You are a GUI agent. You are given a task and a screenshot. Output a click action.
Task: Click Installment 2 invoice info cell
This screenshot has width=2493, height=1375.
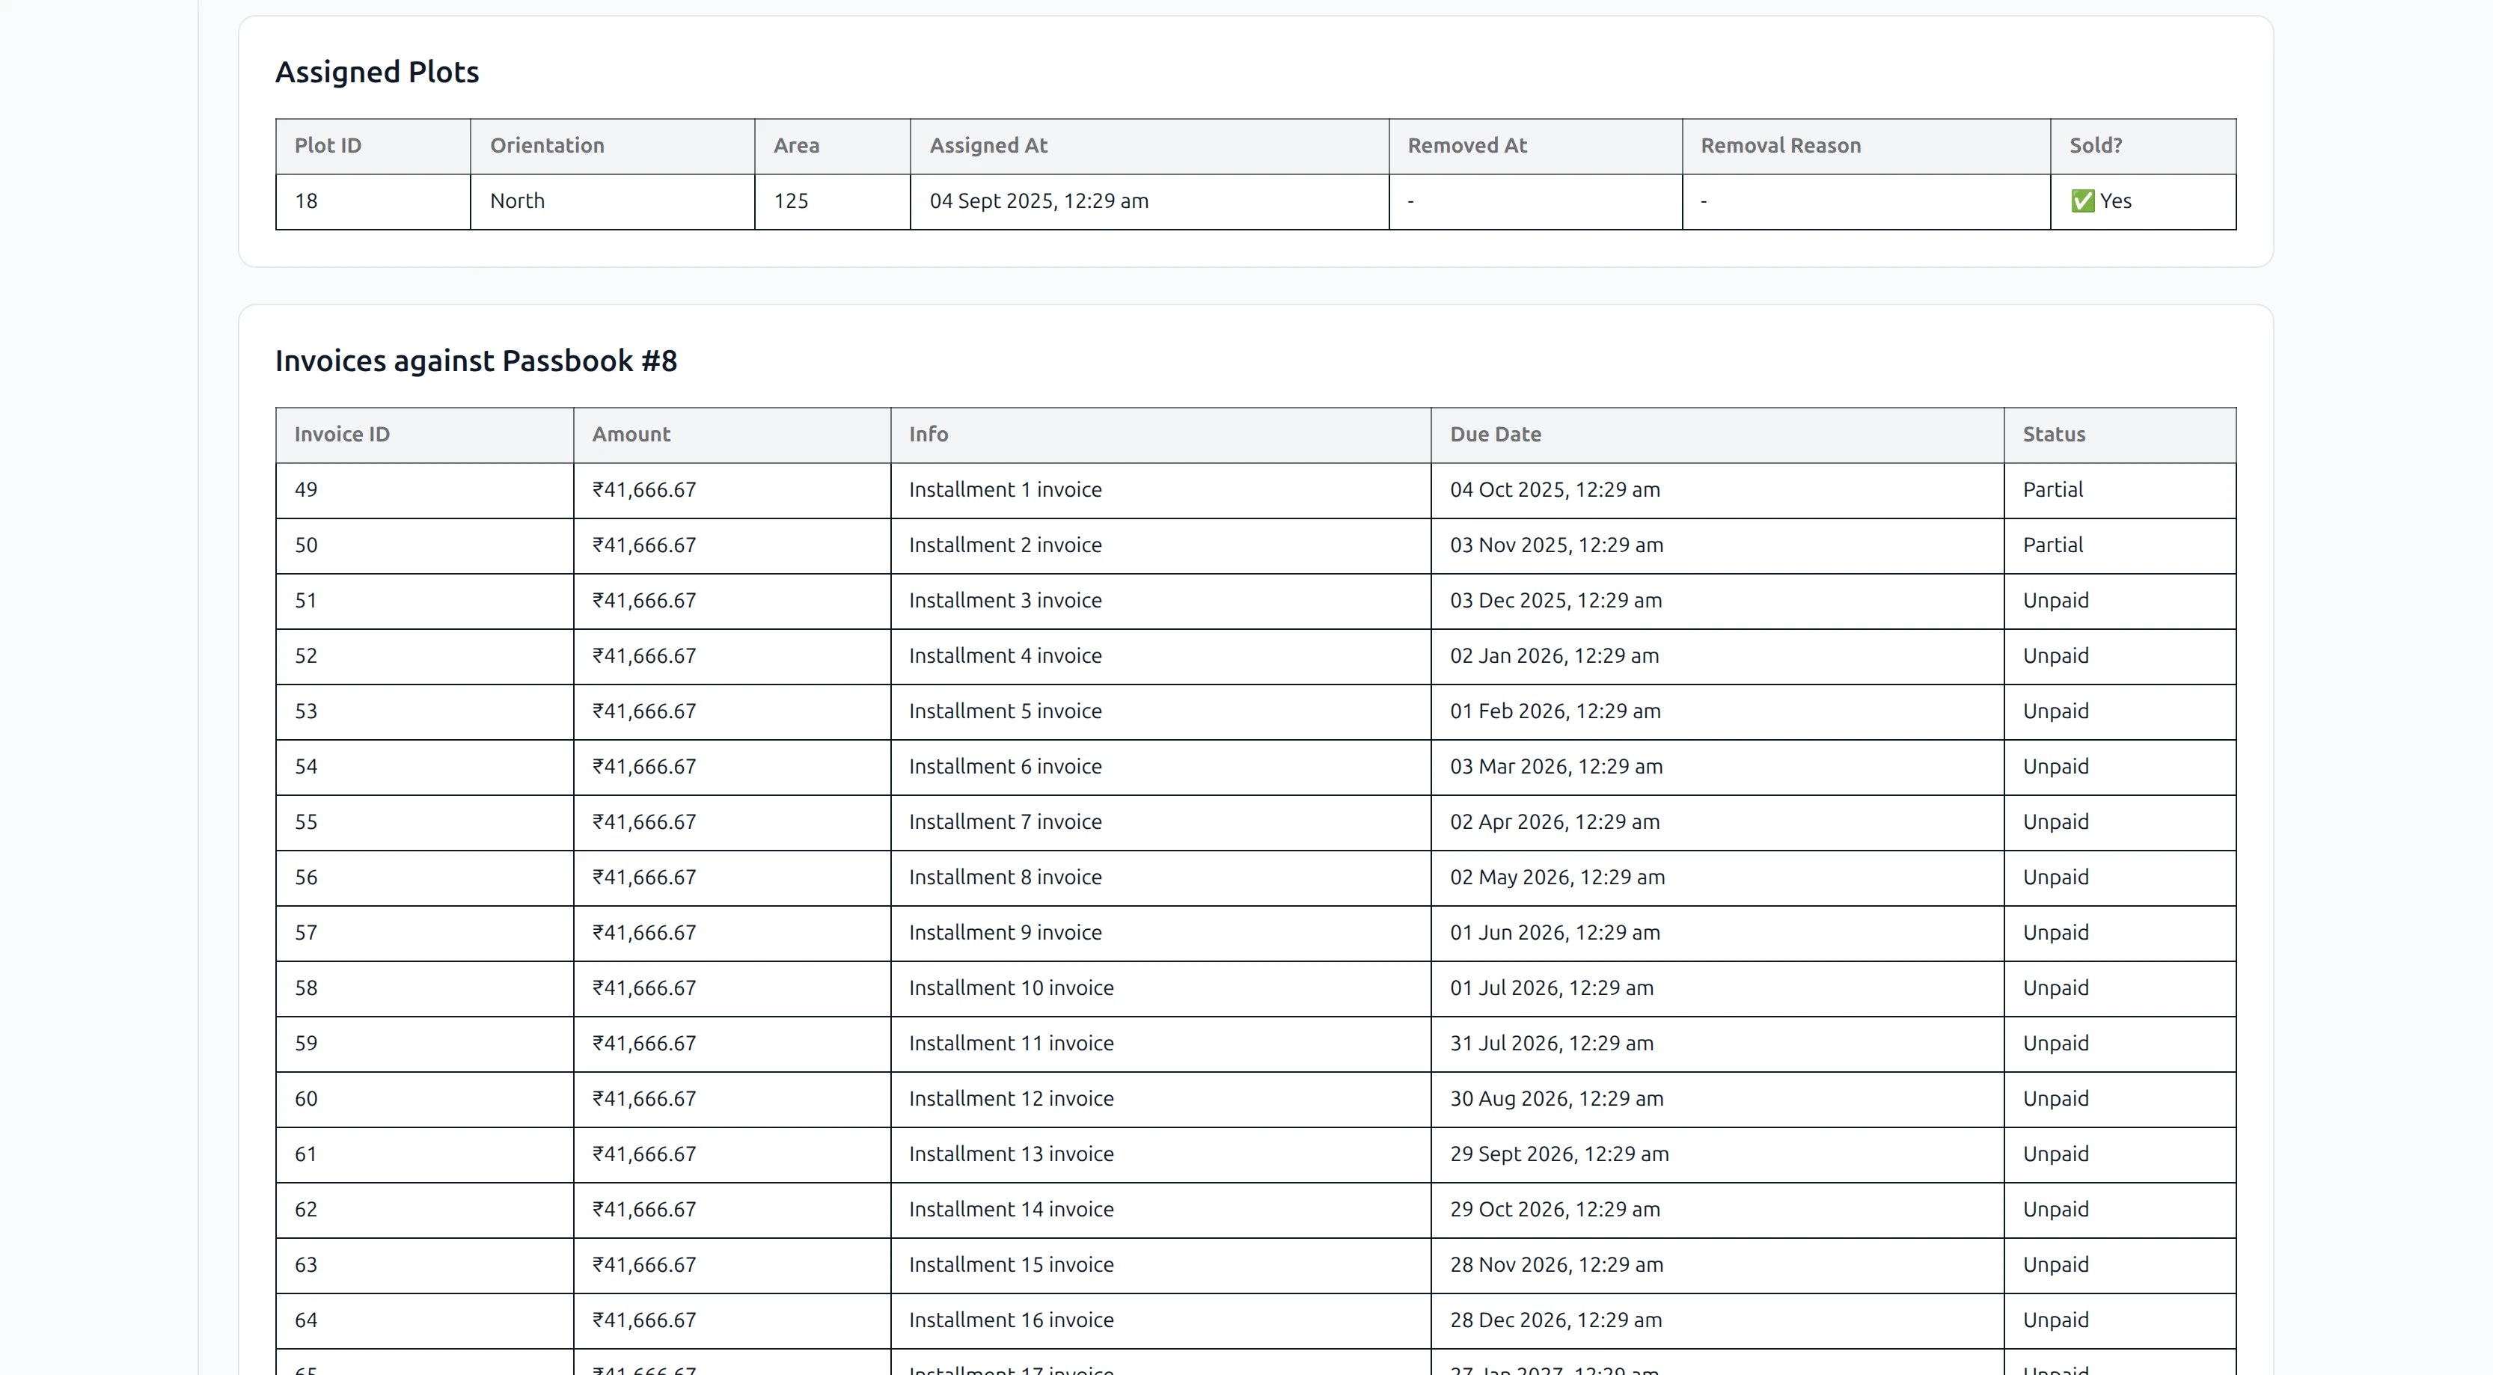(1005, 545)
